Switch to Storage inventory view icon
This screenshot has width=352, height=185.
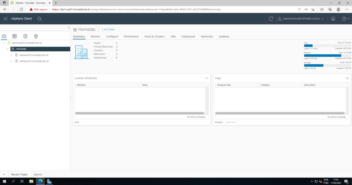point(25,36)
